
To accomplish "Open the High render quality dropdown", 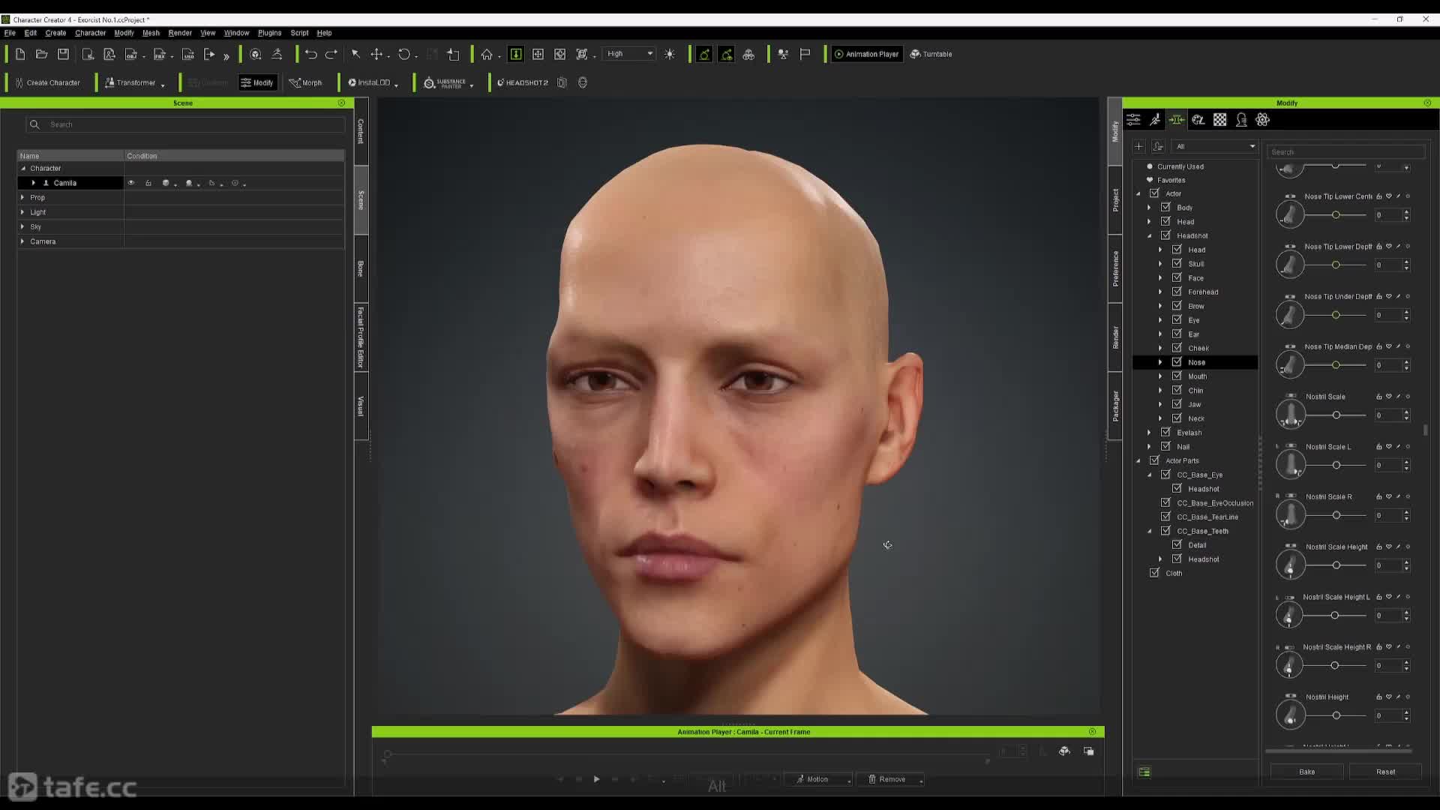I will (629, 54).
